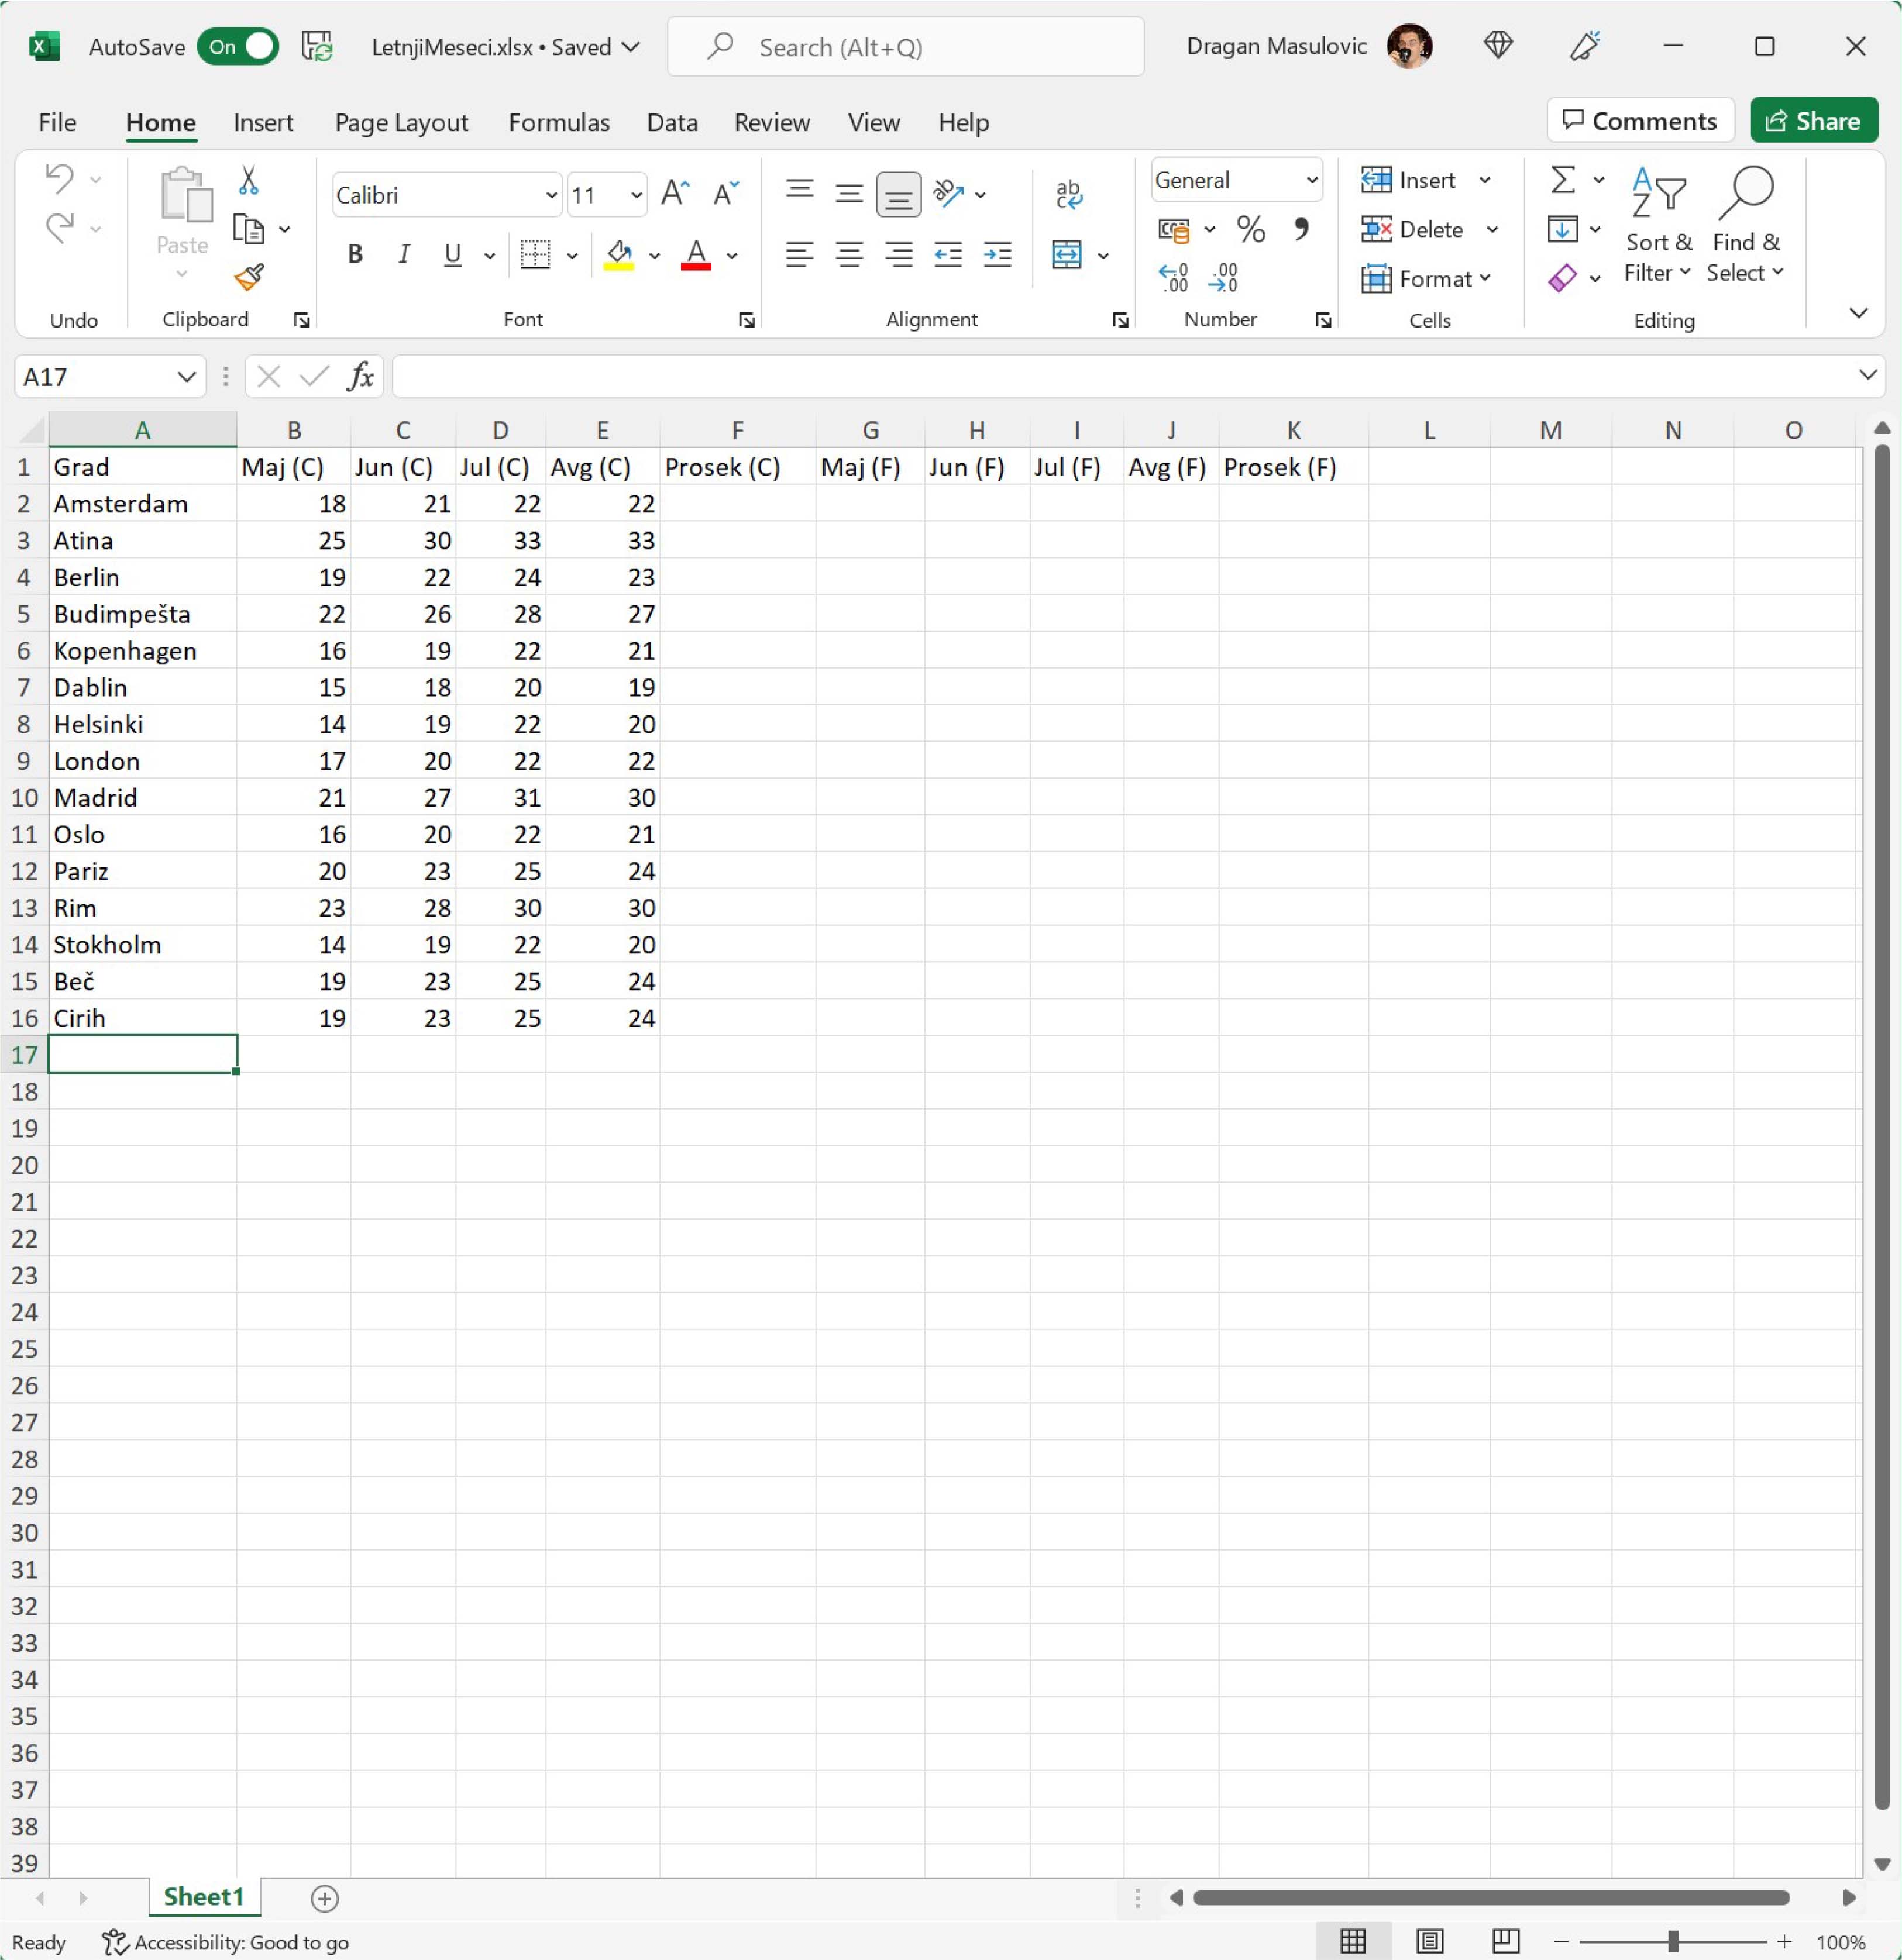Image resolution: width=1902 pixels, height=1960 pixels.
Task: Click the Cut scissors icon
Action: click(x=248, y=180)
